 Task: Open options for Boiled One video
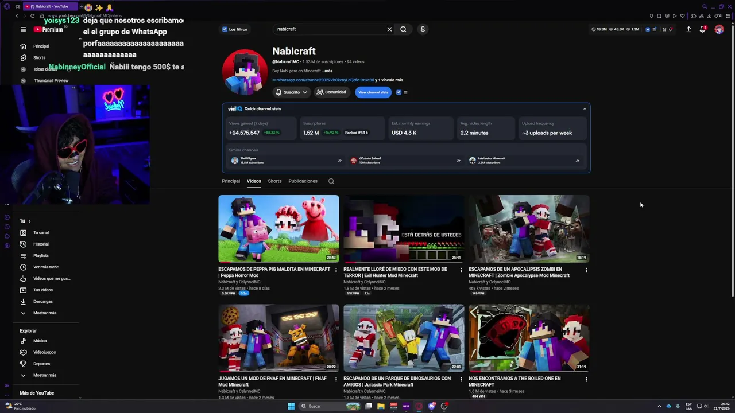click(x=586, y=379)
